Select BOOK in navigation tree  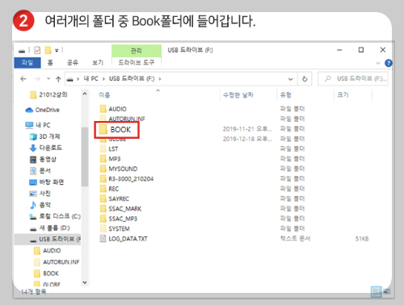click(x=46, y=274)
